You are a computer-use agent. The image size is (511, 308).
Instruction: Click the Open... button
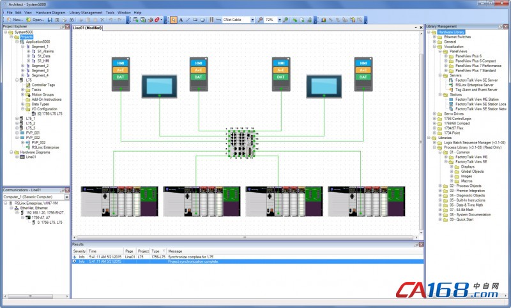pos(34,20)
